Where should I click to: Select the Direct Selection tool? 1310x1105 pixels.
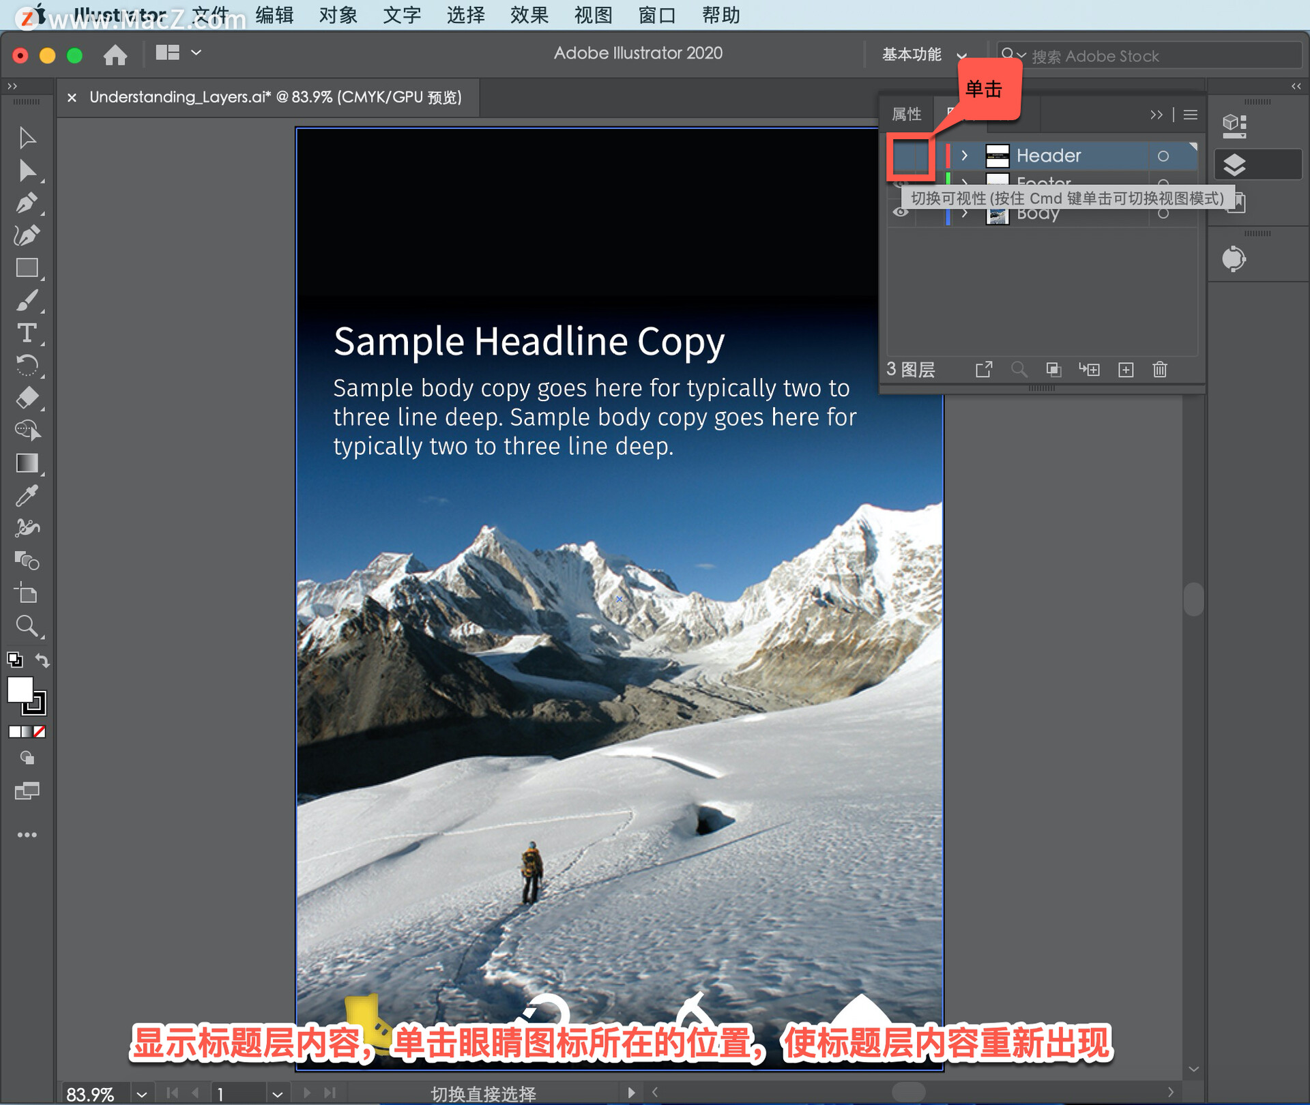27,171
